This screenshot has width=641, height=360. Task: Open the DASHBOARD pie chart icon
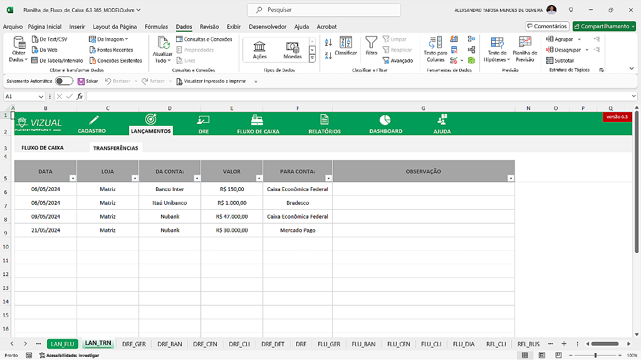point(385,120)
